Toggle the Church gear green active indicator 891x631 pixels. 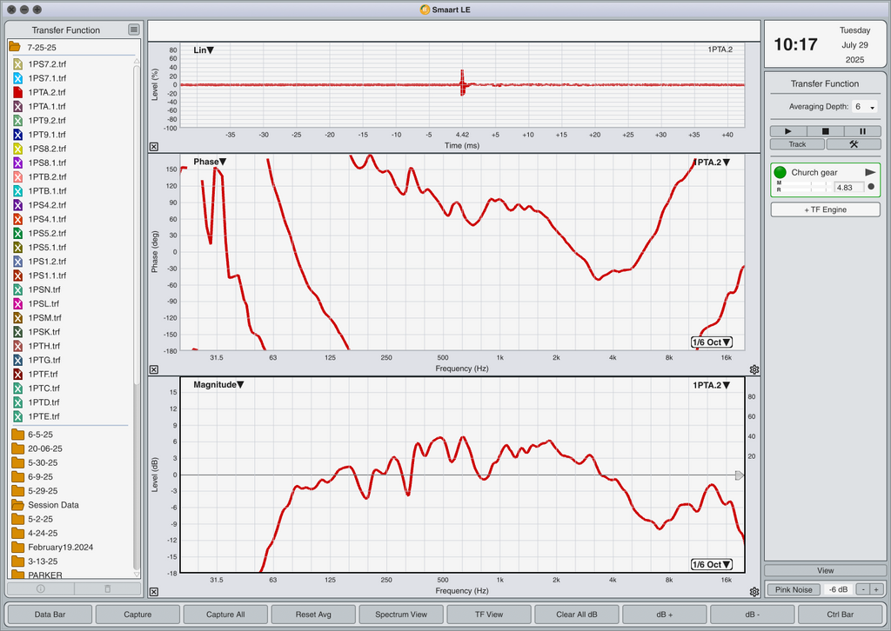click(x=780, y=172)
